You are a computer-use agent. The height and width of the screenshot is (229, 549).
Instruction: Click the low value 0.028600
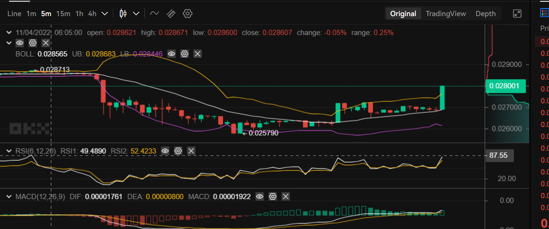click(222, 33)
